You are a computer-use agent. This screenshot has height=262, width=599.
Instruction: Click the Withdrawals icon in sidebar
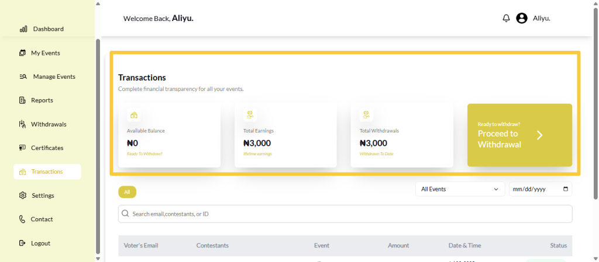pyautogui.click(x=22, y=124)
